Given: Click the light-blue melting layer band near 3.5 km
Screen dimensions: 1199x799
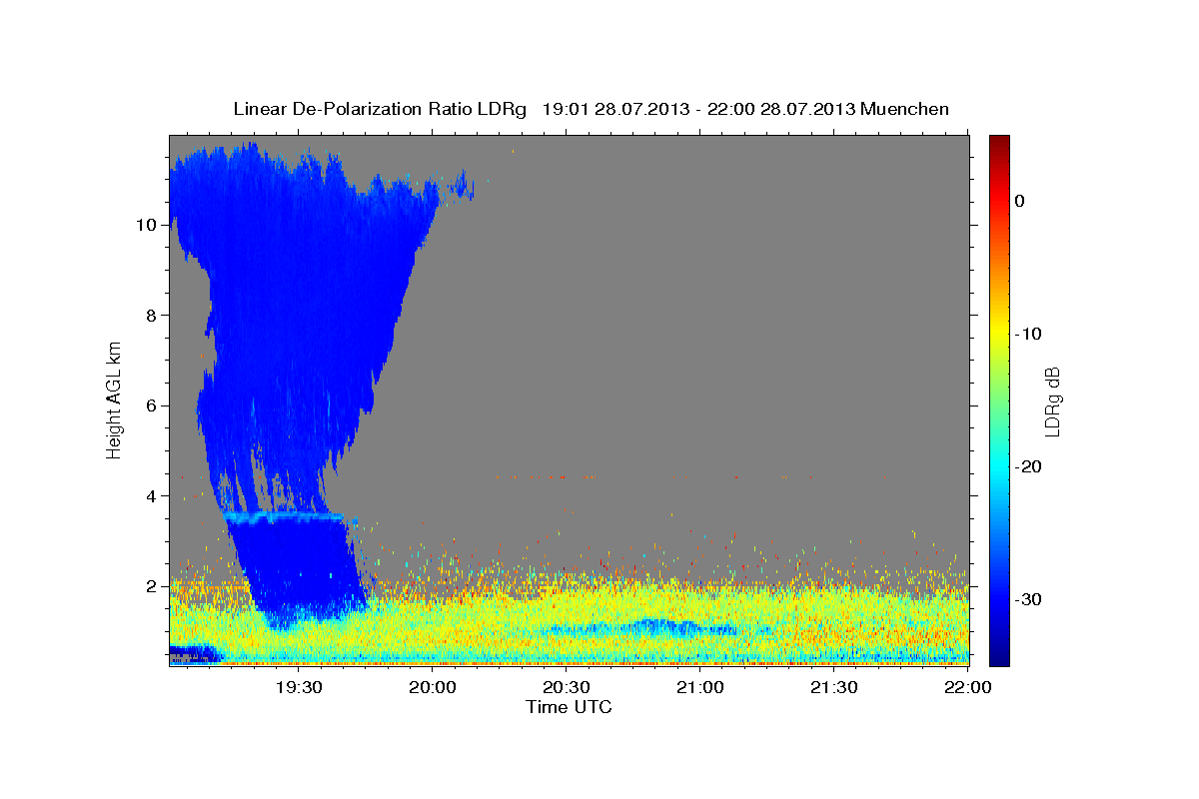Looking at the screenshot, I should (285, 516).
